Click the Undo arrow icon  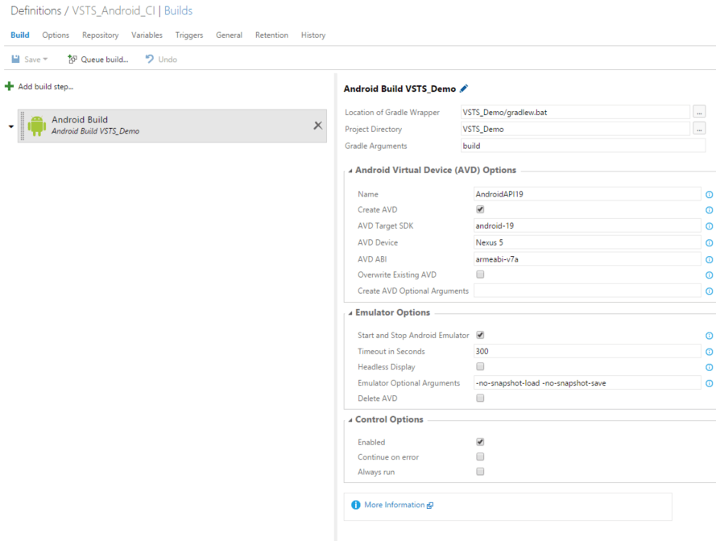150,60
